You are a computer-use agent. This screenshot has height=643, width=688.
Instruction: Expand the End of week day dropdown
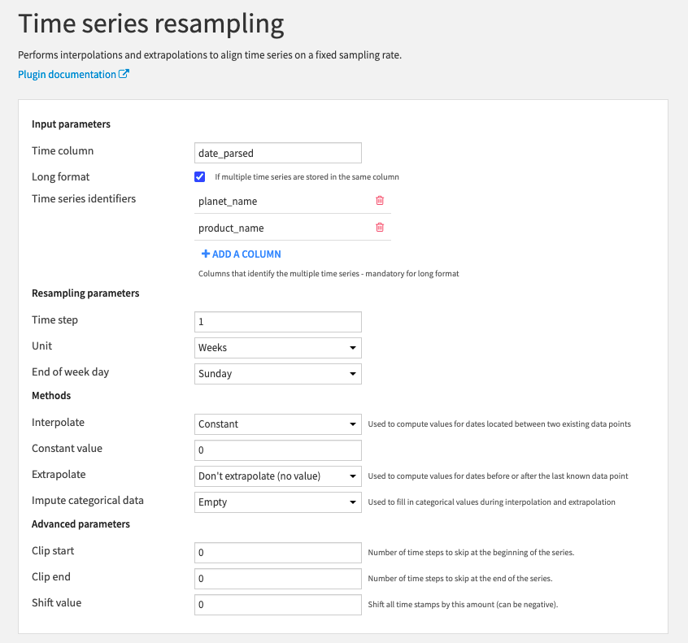[278, 373]
